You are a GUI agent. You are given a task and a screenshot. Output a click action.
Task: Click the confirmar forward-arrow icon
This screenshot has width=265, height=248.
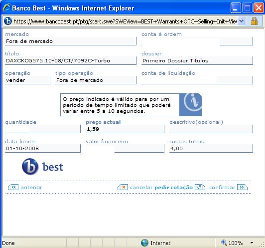pyautogui.click(x=242, y=187)
